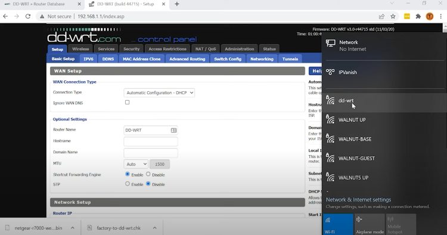Image resolution: width=447 pixels, height=235 pixels.
Task: Close the DD-WRT Router Database tab
Action: [x=79, y=4]
